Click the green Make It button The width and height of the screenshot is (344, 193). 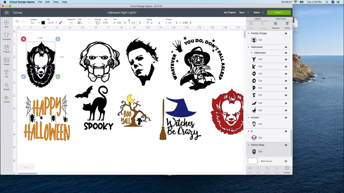pyautogui.click(x=279, y=12)
